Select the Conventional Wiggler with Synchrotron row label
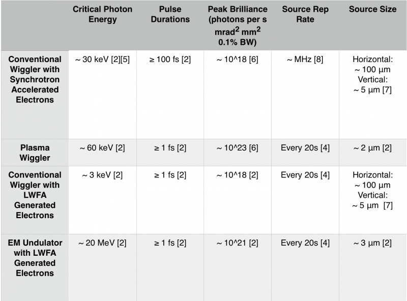407x301 pixels. [x=35, y=80]
